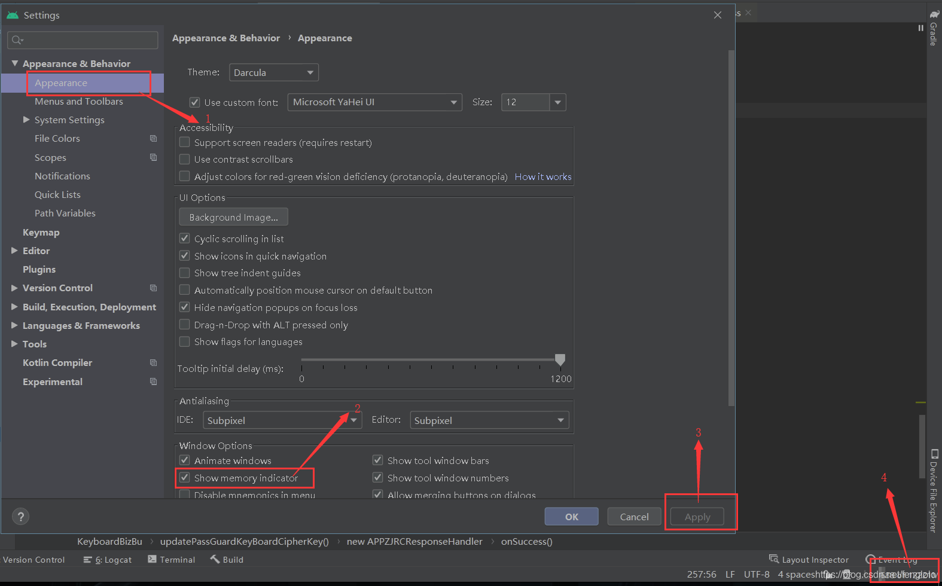Enable Support screen readers option

pos(185,142)
